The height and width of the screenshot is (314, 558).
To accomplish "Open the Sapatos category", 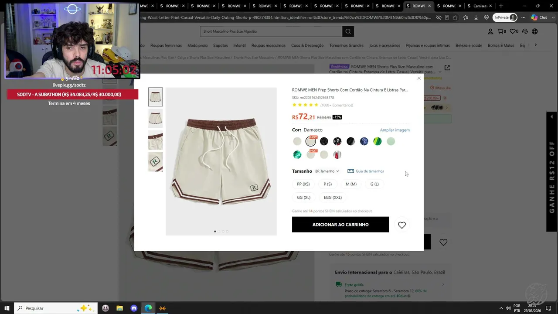I will (x=221, y=45).
